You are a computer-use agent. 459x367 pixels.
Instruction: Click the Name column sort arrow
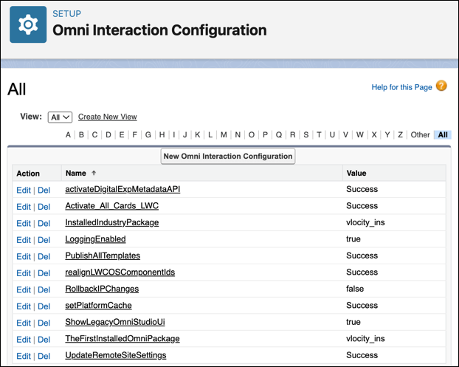[x=94, y=174]
